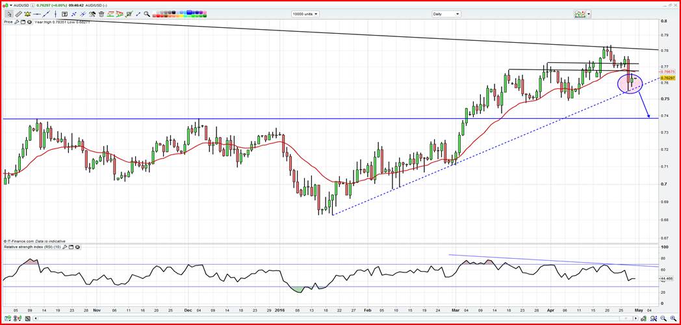The height and width of the screenshot is (325, 681).
Task: Select the ruler measurement tool
Action: point(18,14)
